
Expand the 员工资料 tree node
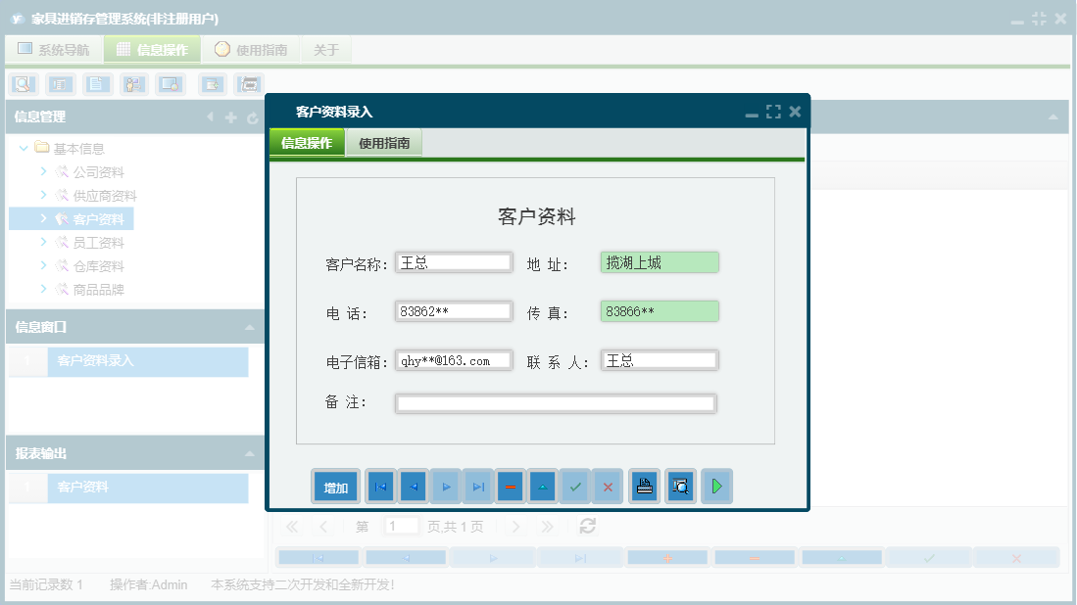pos(44,242)
